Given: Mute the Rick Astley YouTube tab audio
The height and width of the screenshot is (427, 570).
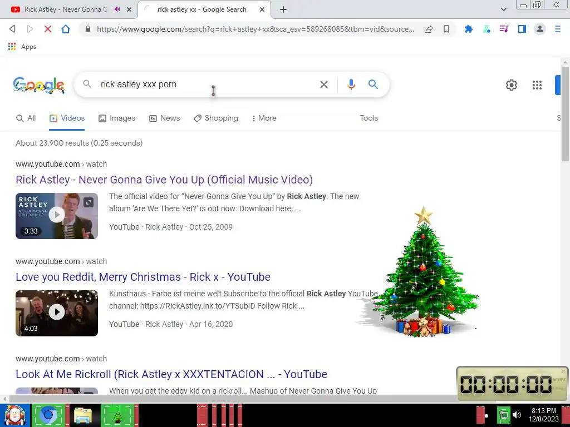Looking at the screenshot, I should (117, 9).
